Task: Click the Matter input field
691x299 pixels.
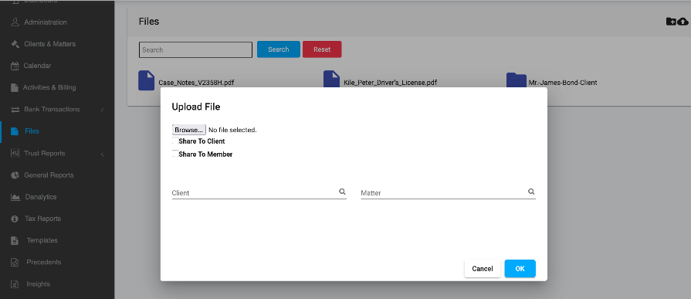Action: click(448, 192)
